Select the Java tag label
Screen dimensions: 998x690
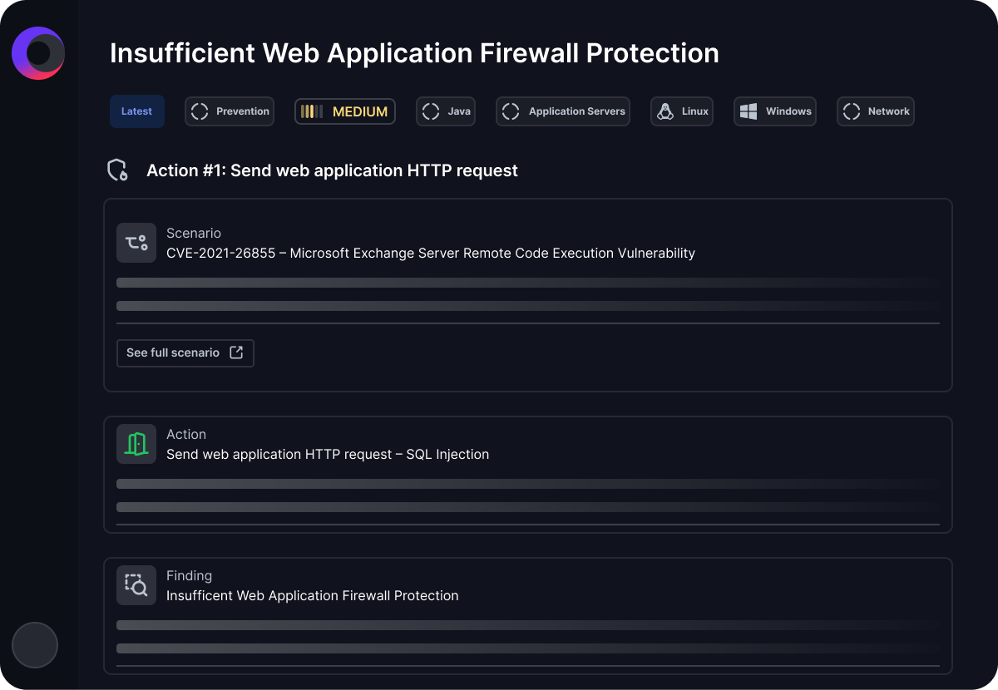pos(459,111)
